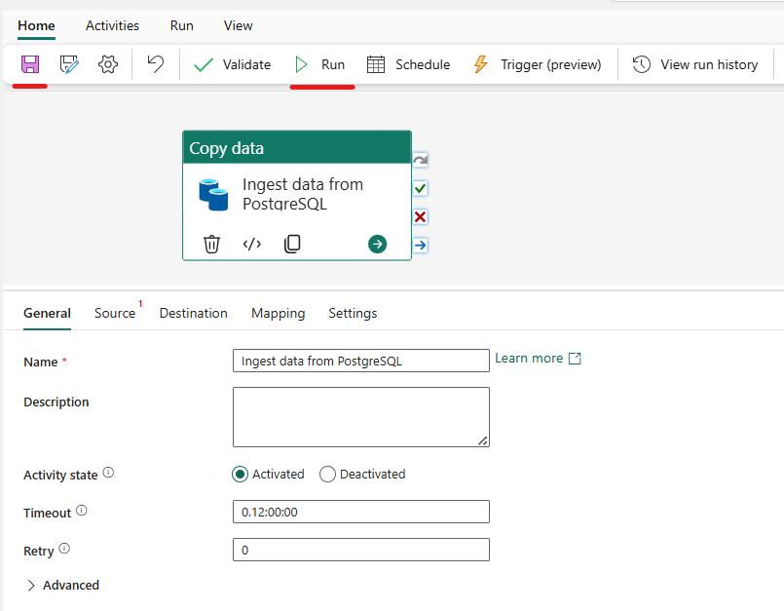
Task: Click the Description text area
Action: coord(361,417)
